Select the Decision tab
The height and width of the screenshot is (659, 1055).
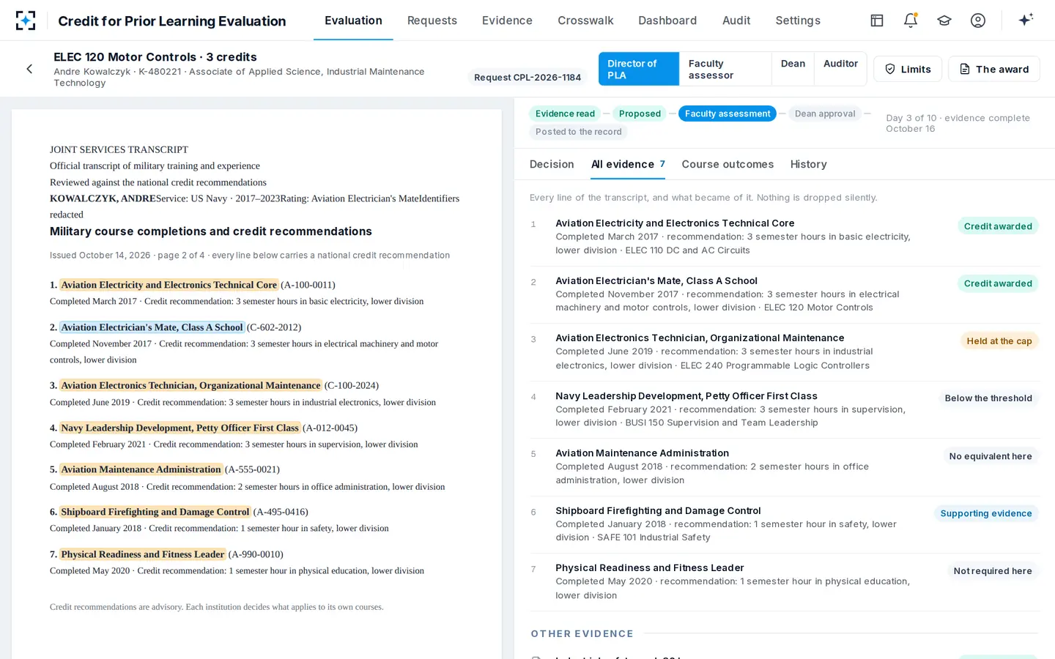coord(552,164)
